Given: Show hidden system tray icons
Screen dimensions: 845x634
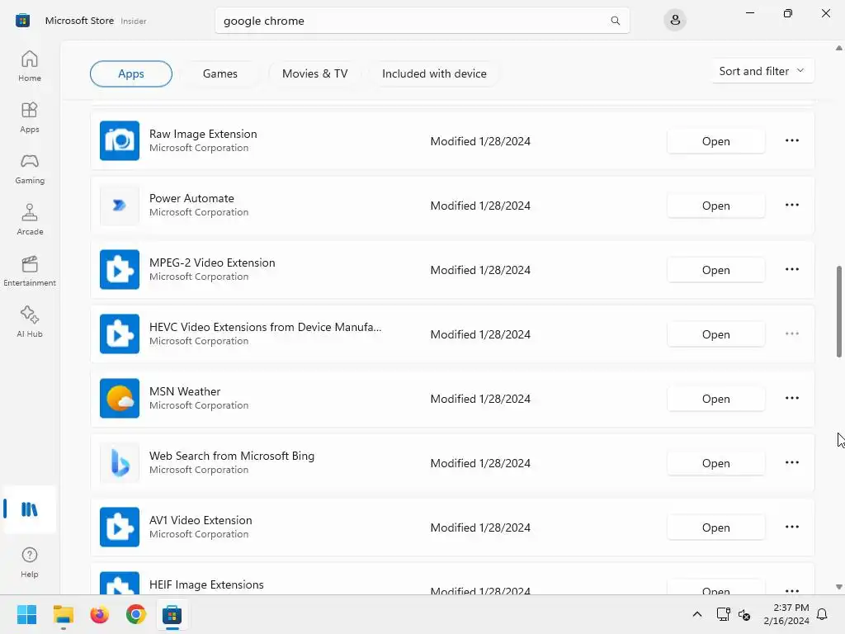Looking at the screenshot, I should pos(696,614).
